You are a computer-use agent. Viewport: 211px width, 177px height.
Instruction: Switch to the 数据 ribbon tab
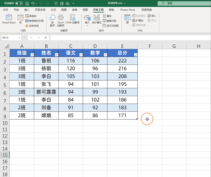click(64, 10)
